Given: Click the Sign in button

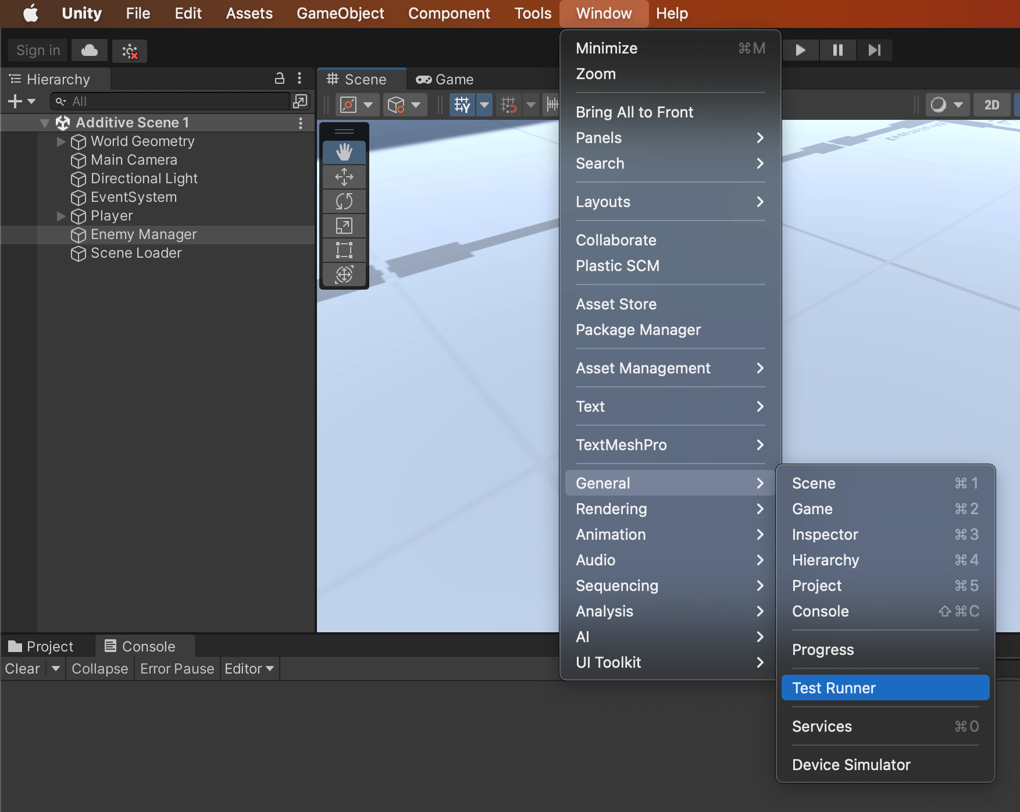Looking at the screenshot, I should (x=37, y=50).
